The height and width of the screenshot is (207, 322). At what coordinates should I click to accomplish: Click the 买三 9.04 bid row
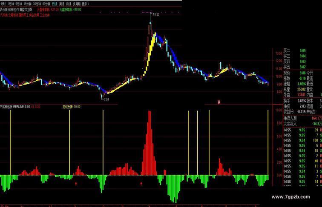(295, 56)
